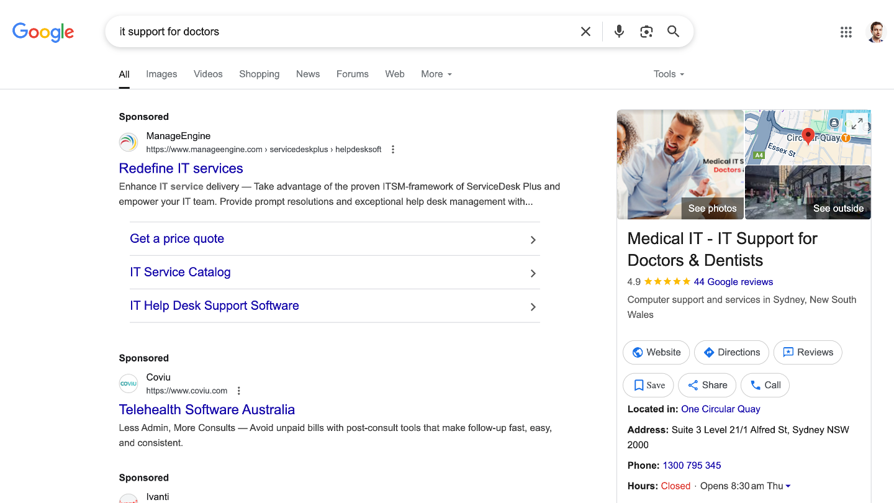Expand the More search filters dropdown
This screenshot has width=894, height=503.
pos(436,74)
